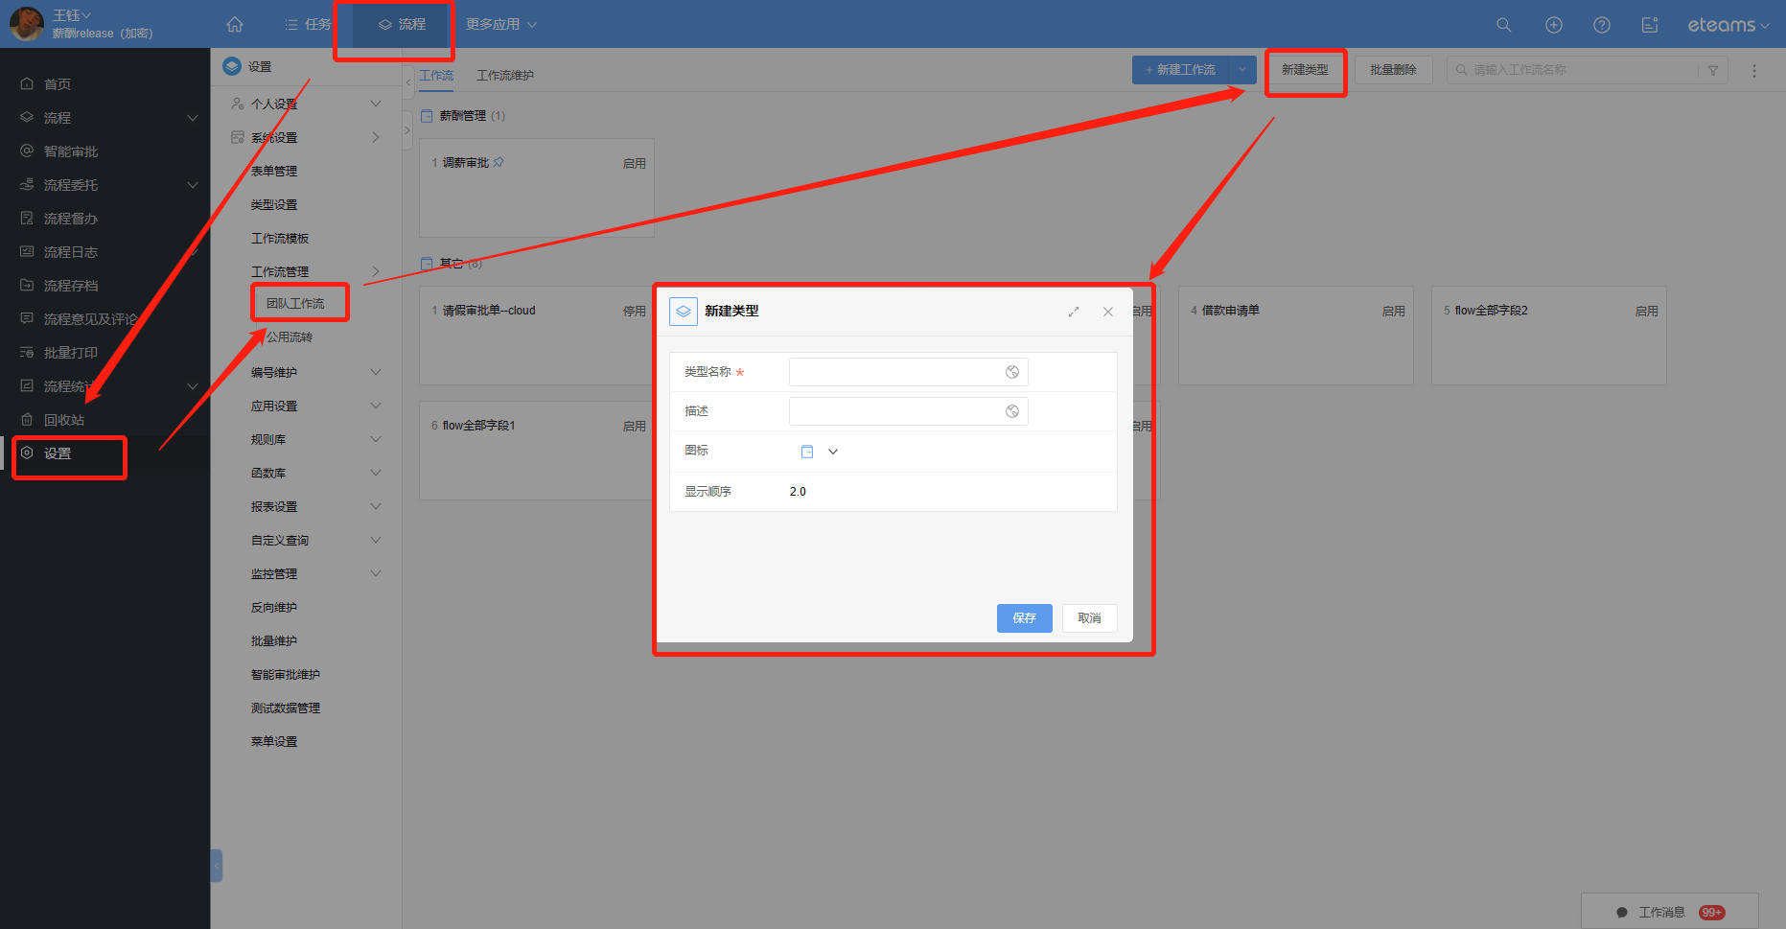The image size is (1786, 929).
Task: Expand the 新建类型 dialog to fullscreen
Action: point(1074,312)
